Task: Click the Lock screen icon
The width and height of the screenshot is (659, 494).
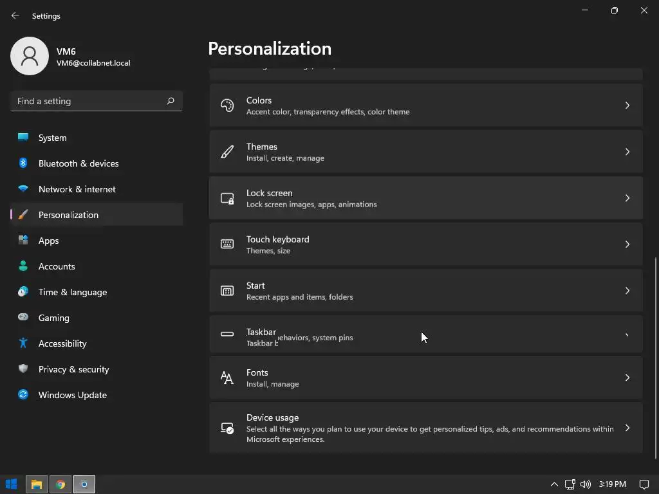Action: [x=227, y=198]
